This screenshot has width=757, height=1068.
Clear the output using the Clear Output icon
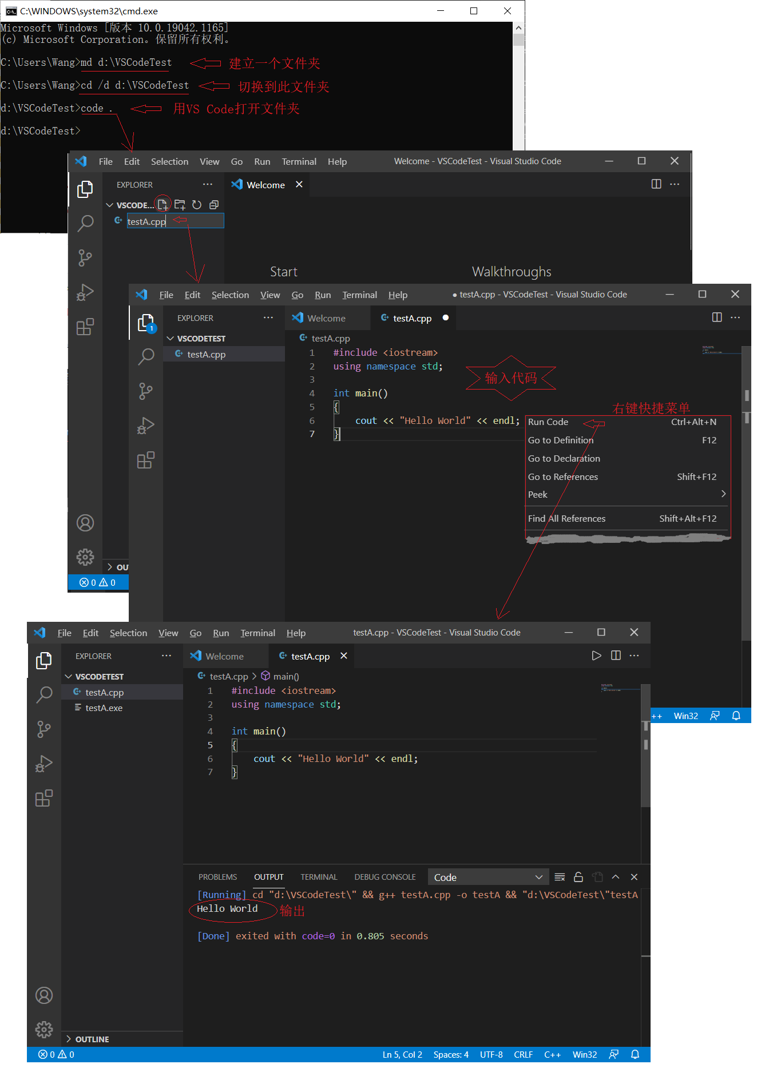tap(560, 877)
